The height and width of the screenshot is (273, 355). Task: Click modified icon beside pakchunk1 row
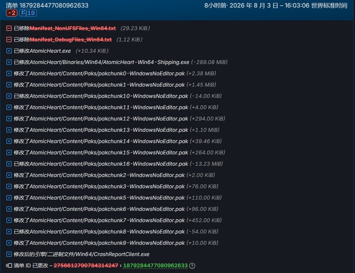coord(9,85)
